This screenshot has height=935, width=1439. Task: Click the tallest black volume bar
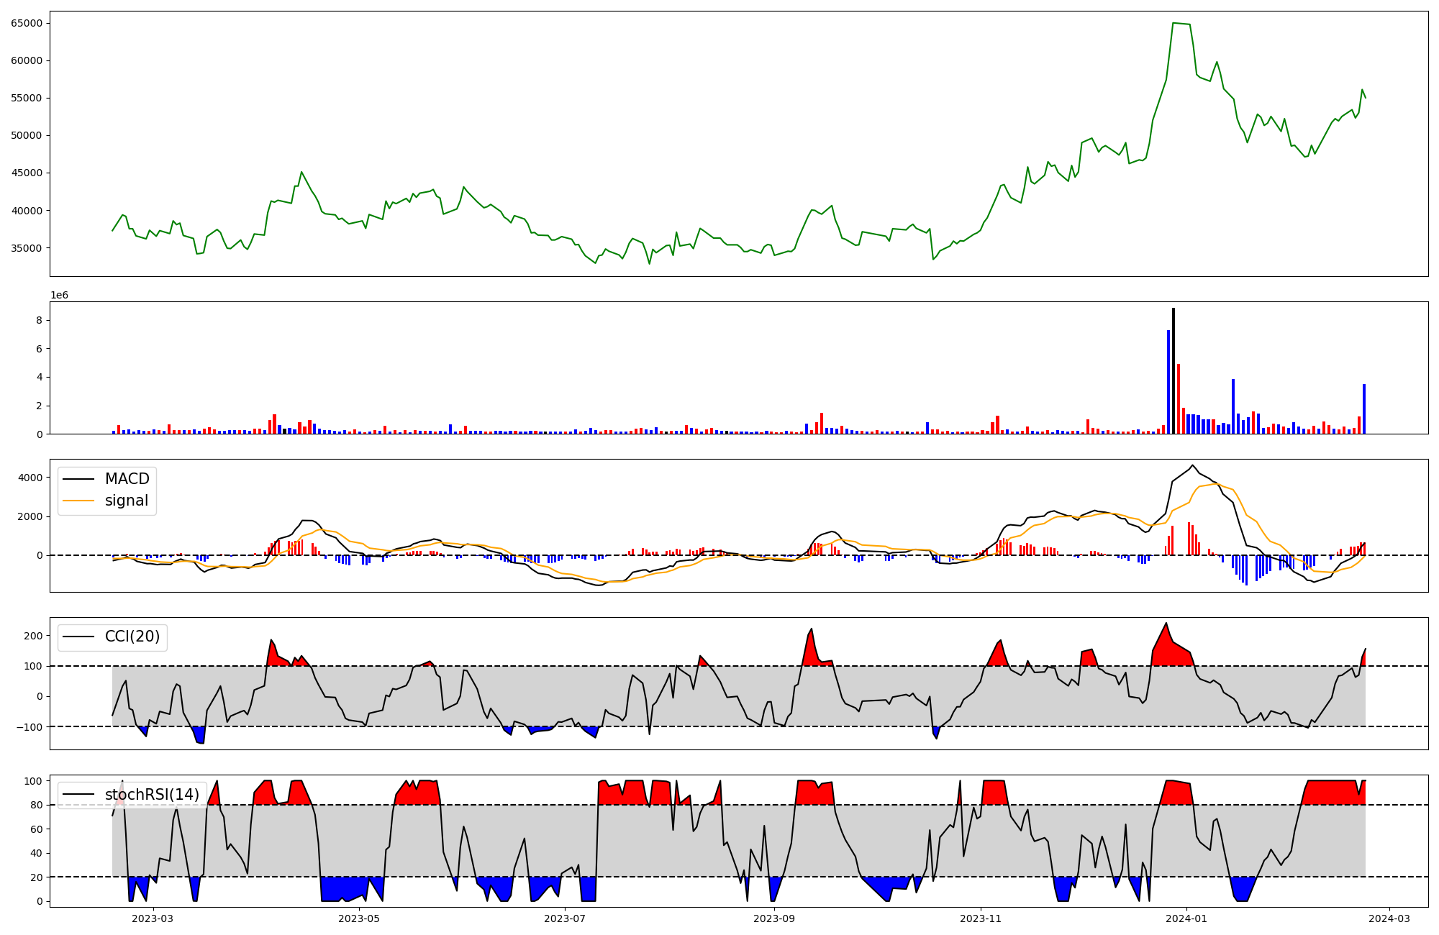click(1174, 370)
